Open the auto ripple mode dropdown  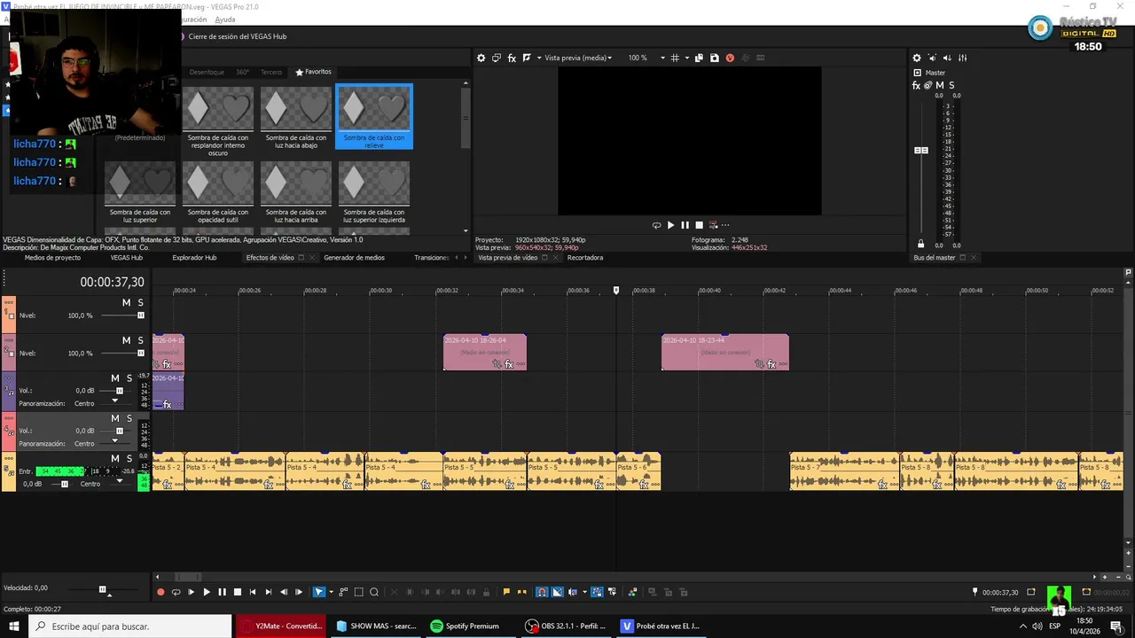pyautogui.click(x=583, y=592)
